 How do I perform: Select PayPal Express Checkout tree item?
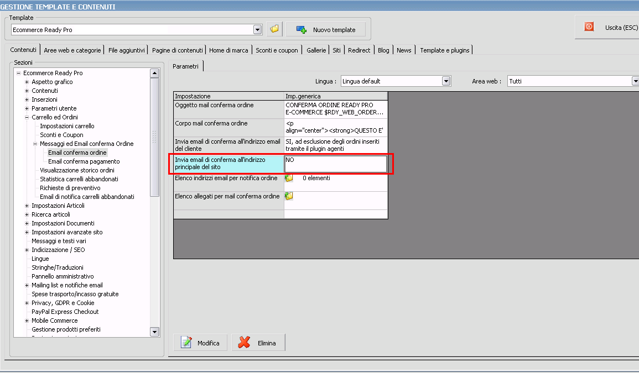65,312
